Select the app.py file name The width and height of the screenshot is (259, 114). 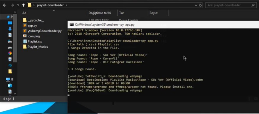(x=32, y=26)
